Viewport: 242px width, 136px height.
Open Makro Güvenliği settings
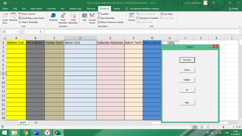[28, 22]
